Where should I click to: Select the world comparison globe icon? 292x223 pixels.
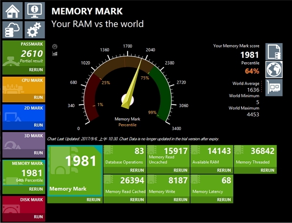[x=274, y=69]
